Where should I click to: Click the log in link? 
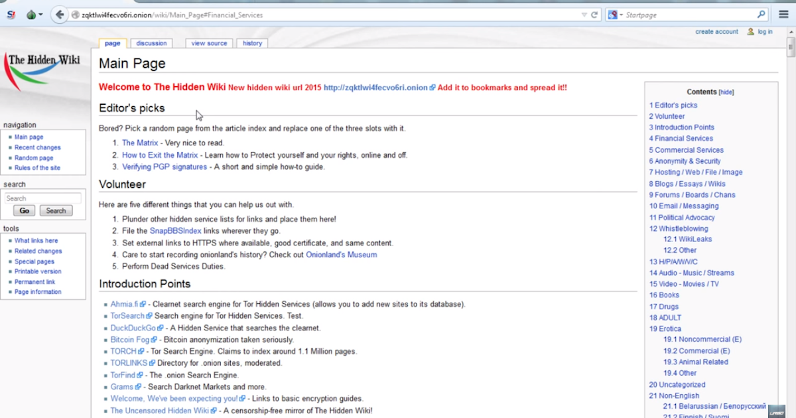765,32
